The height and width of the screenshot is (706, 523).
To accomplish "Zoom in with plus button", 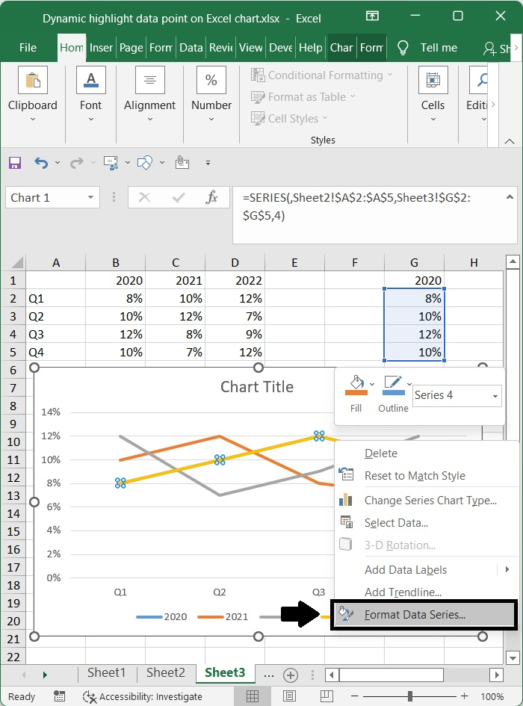I will 464,696.
